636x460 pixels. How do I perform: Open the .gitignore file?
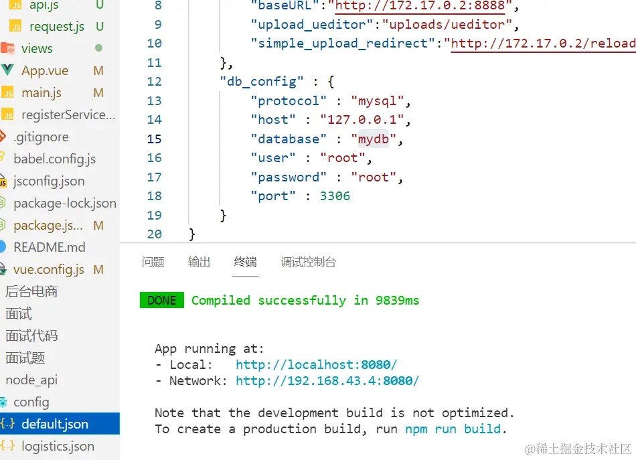tap(41, 137)
